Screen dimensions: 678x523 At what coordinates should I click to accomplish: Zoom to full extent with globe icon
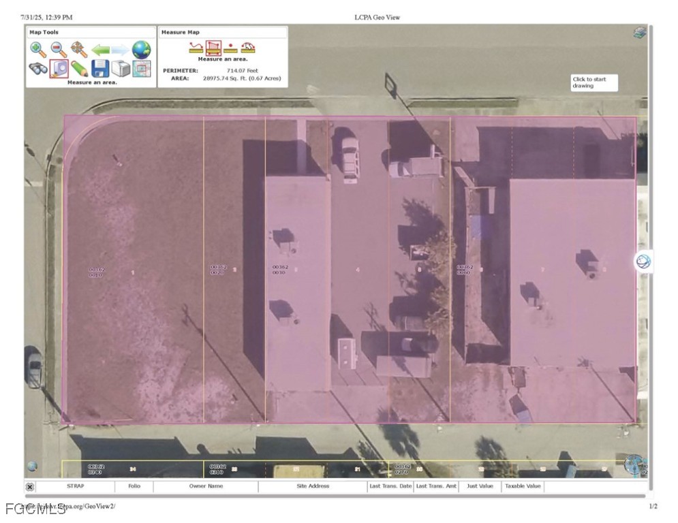pos(141,49)
